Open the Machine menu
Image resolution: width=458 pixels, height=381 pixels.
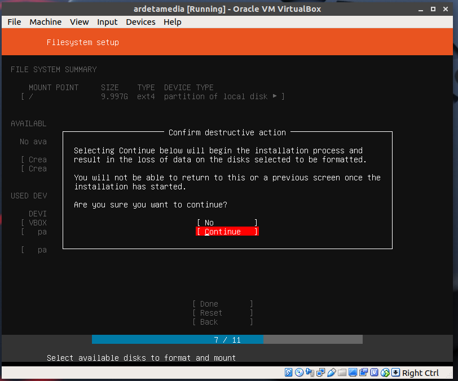46,22
